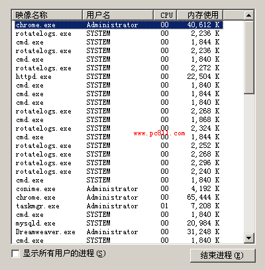Sort by the CPU column header
This screenshot has height=270, width=265.
165,15
